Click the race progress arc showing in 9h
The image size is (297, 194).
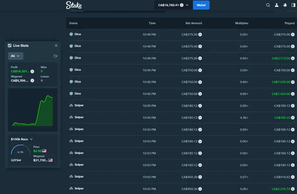click(x=21, y=150)
